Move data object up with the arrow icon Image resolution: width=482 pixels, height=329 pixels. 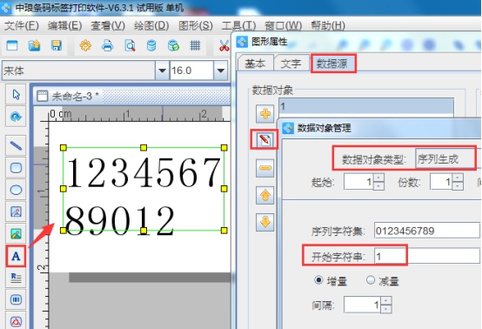(x=265, y=196)
